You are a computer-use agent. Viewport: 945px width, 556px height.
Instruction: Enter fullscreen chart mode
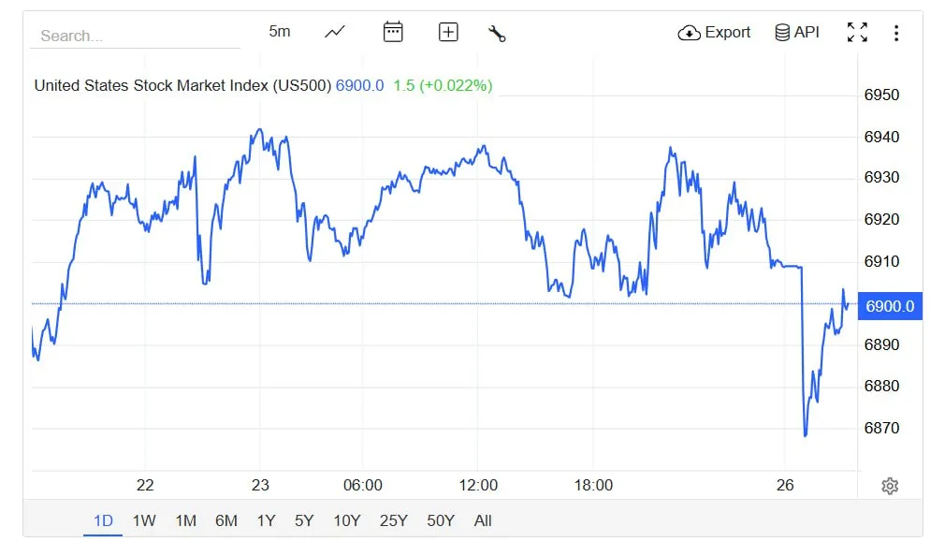click(x=857, y=33)
